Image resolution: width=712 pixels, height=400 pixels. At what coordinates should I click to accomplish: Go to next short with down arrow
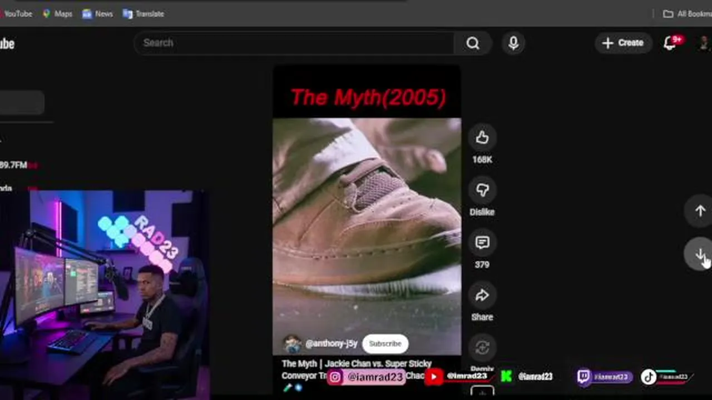(700, 254)
